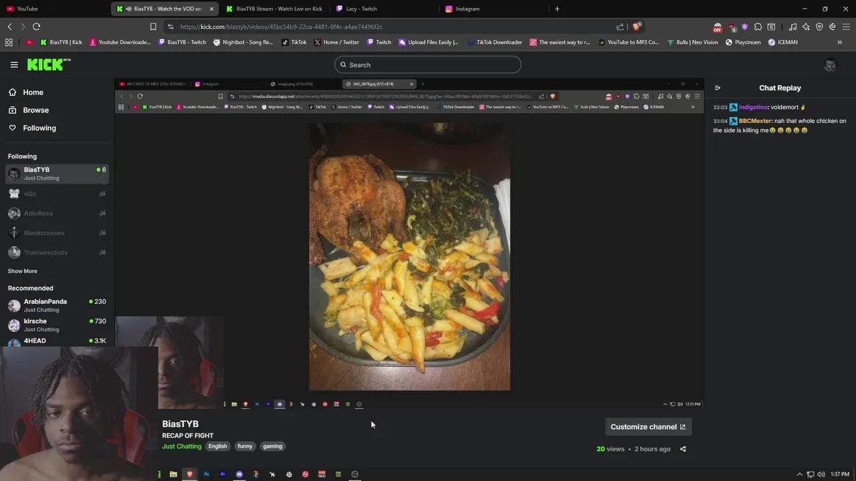Viewport: 856px width, 481px height.
Task: Switch to the Instagram tab
Action: coord(494,9)
